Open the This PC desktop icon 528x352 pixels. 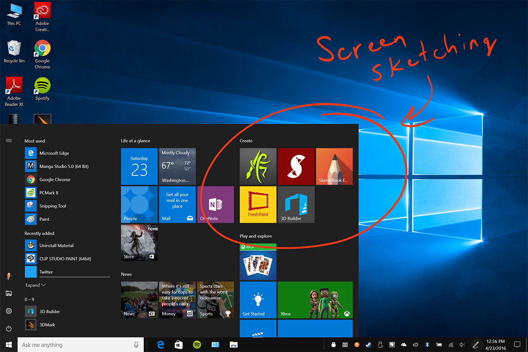coord(14,14)
